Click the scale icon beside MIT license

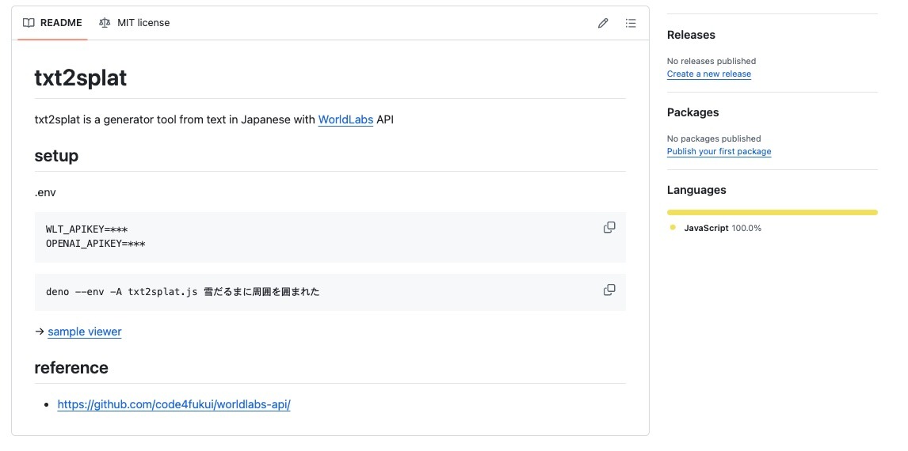[x=105, y=23]
